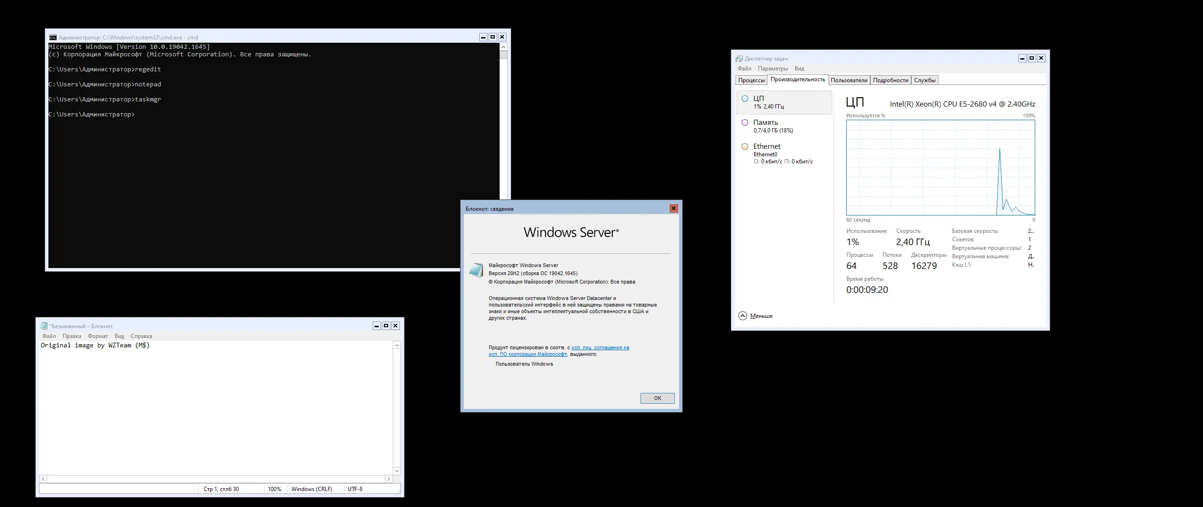Click the Notepad title bar icon

point(44,326)
